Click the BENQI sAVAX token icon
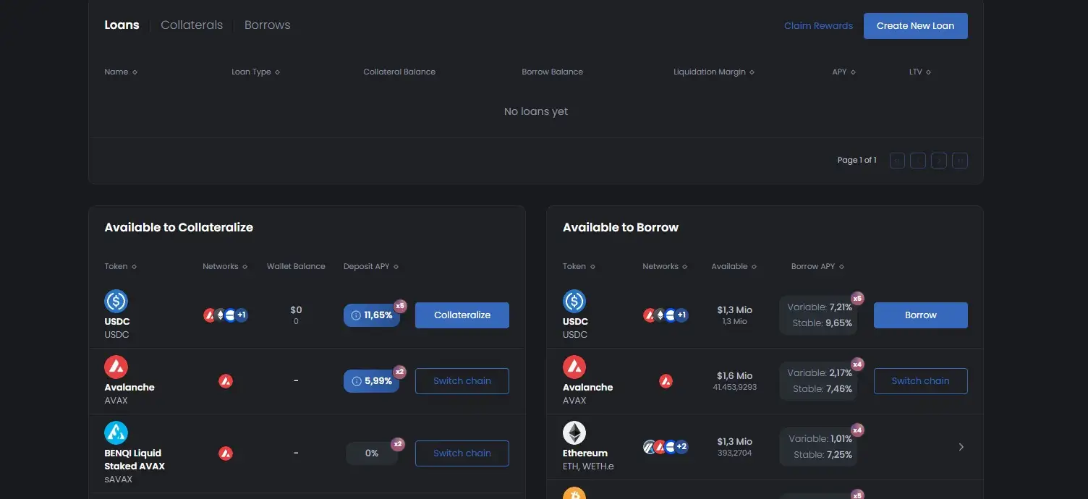The width and height of the screenshot is (1088, 499). 116,432
